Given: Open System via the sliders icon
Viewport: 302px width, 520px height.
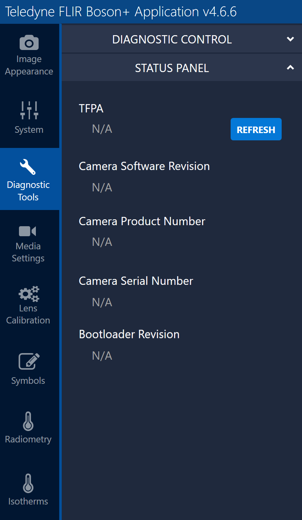Looking at the screenshot, I should 29,110.
